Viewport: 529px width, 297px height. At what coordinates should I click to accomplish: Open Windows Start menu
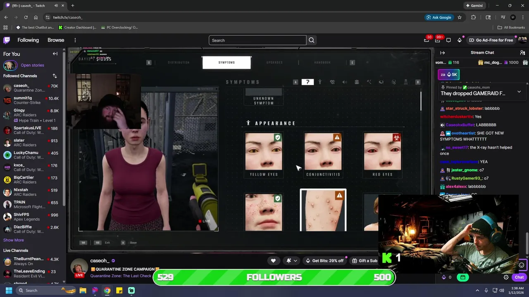pos(9,290)
